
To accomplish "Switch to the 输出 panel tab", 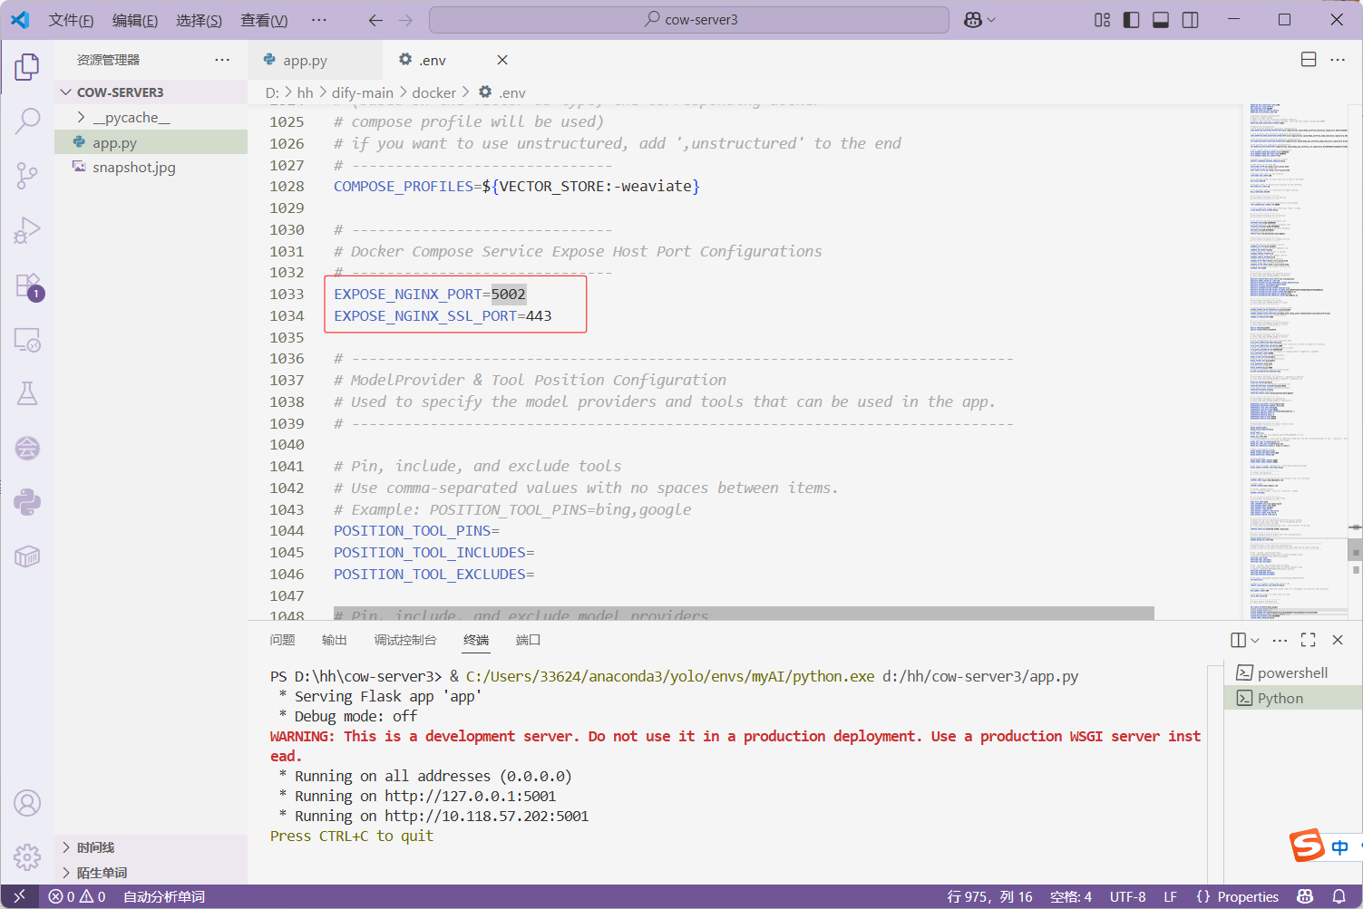I will (335, 640).
